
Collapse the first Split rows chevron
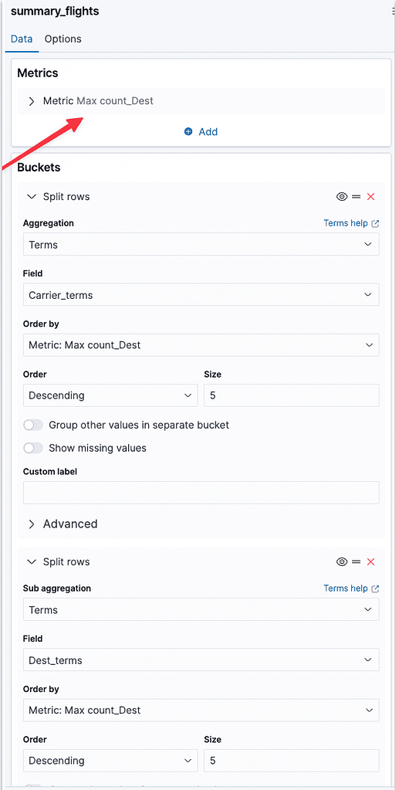click(32, 197)
